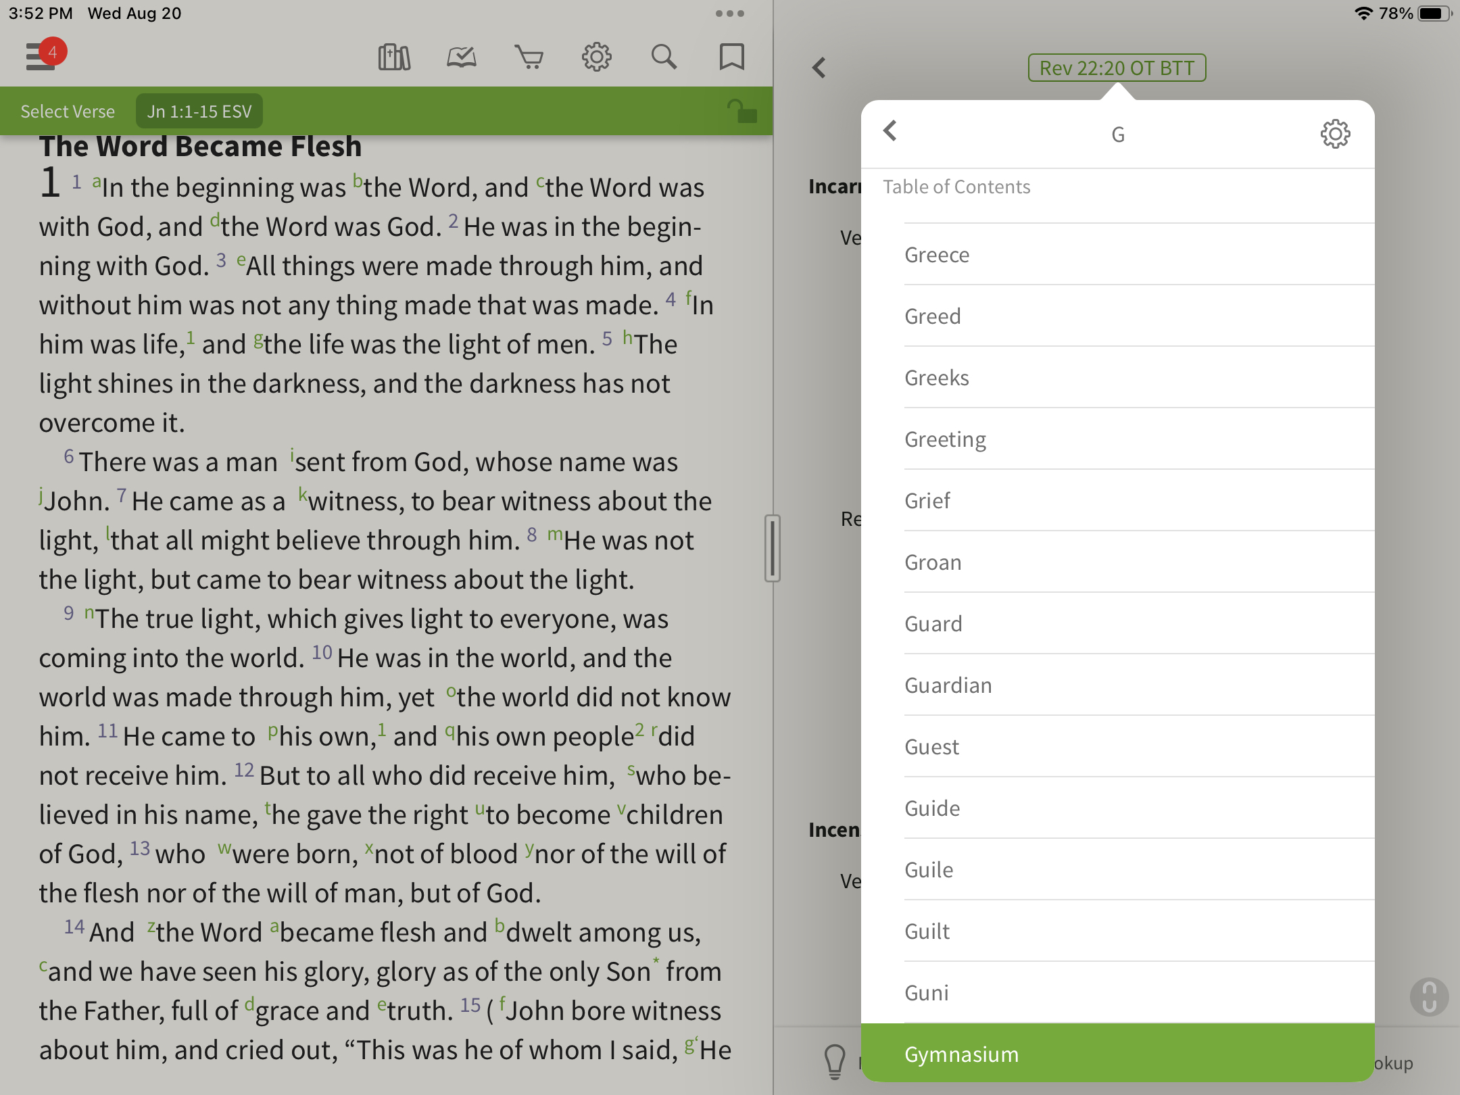Open settings gear in main toolbar
The width and height of the screenshot is (1460, 1095).
[x=596, y=57]
